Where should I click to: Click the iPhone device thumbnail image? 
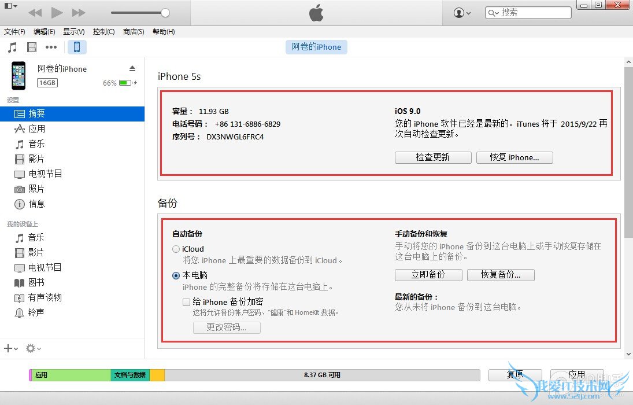tap(18, 76)
